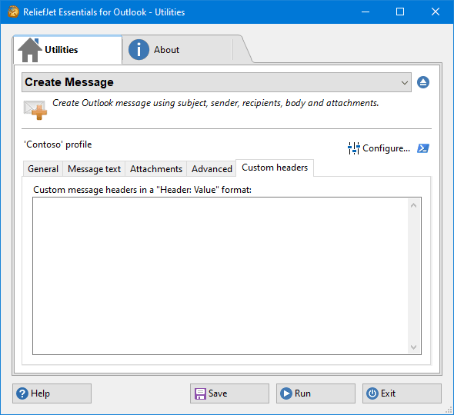Screen dimensions: 454x415
Task: Click the Configure sliders icon
Action: click(353, 148)
